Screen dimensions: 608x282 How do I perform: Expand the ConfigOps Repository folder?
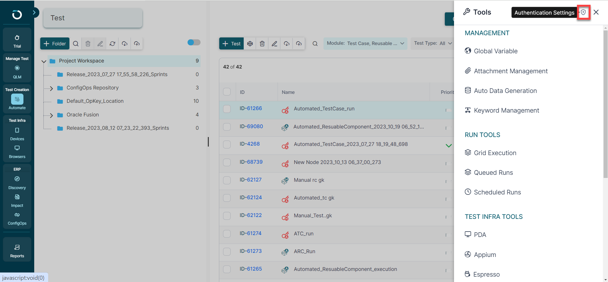(51, 88)
